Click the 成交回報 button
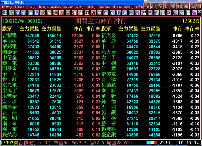 coord(192,6)
